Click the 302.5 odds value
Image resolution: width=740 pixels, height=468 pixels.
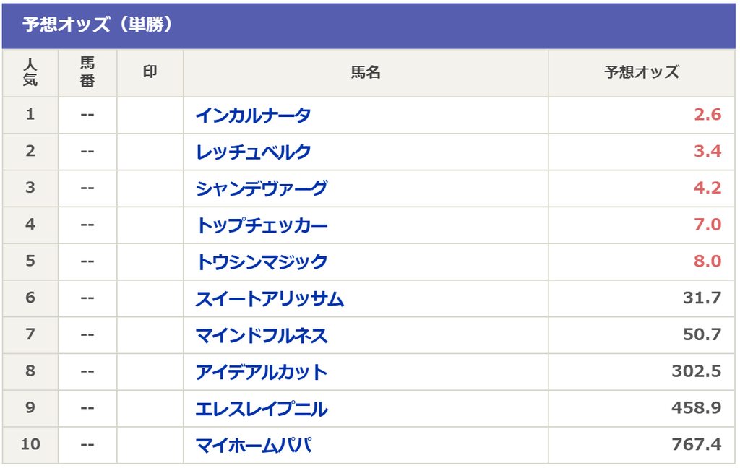697,371
